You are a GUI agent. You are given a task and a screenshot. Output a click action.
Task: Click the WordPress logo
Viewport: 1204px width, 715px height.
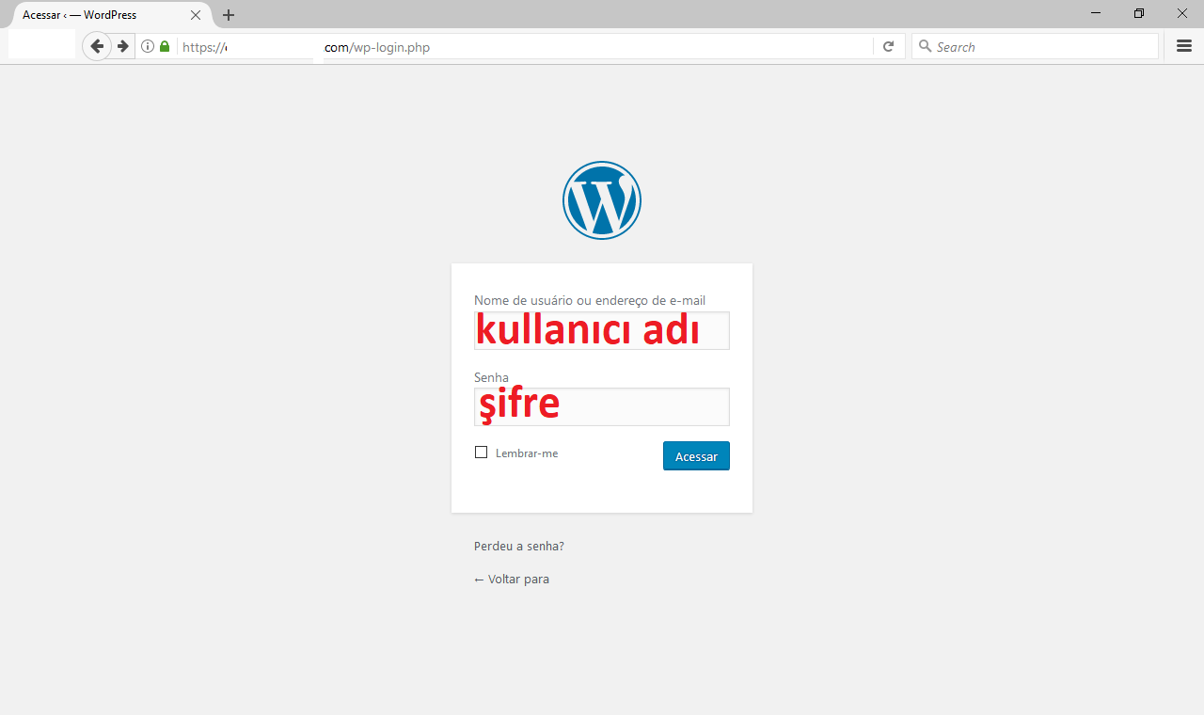(x=602, y=200)
